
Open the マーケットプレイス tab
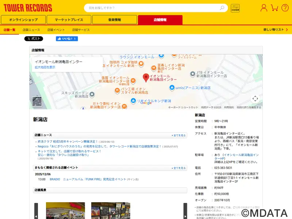pos(69,20)
